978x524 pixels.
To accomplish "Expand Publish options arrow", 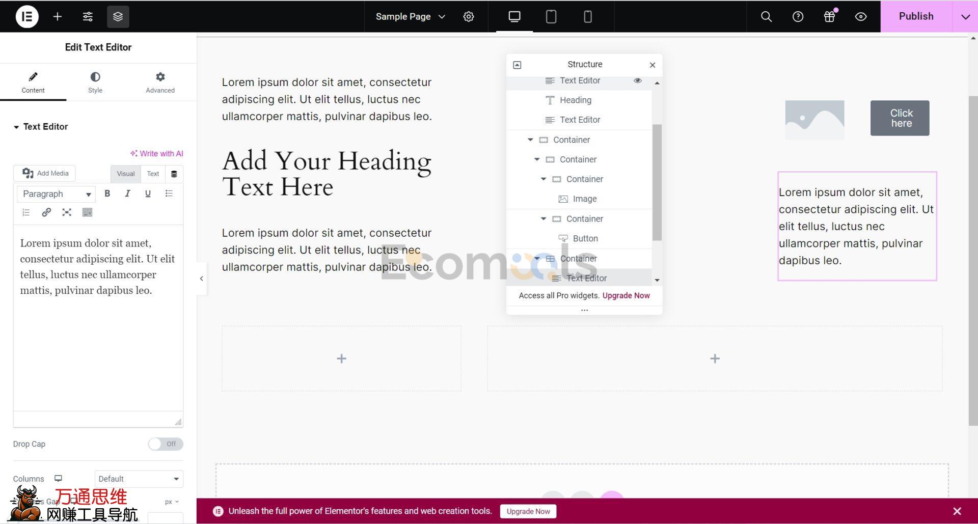I will [965, 17].
